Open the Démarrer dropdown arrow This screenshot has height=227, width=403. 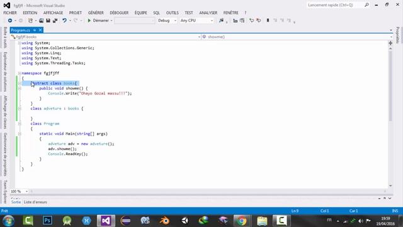click(111, 21)
